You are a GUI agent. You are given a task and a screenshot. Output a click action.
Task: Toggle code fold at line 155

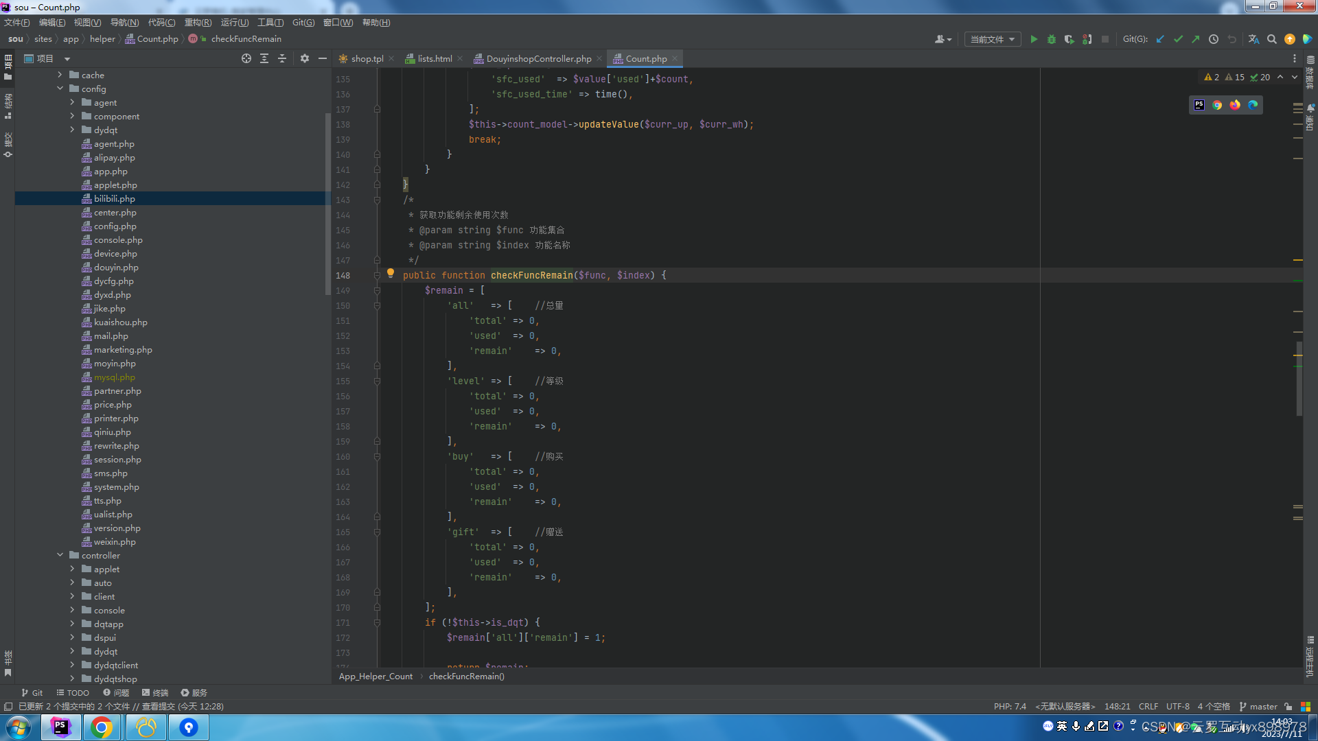tap(377, 381)
